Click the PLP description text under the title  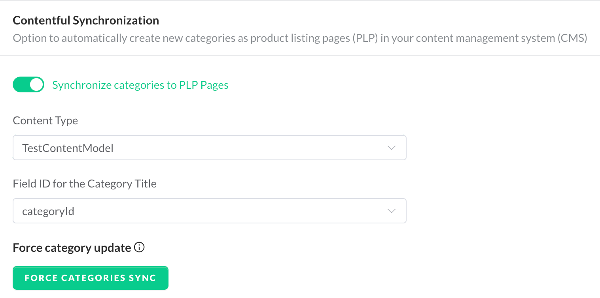pyautogui.click(x=300, y=39)
